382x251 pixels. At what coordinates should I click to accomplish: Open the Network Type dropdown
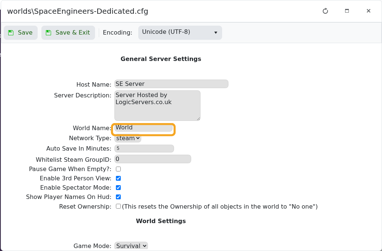[128, 138]
